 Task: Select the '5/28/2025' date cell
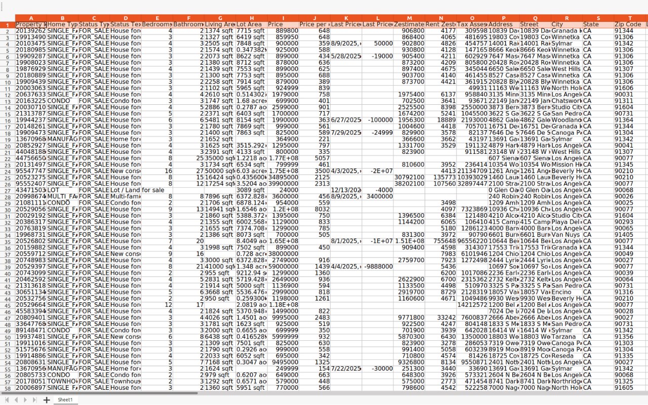point(346,56)
